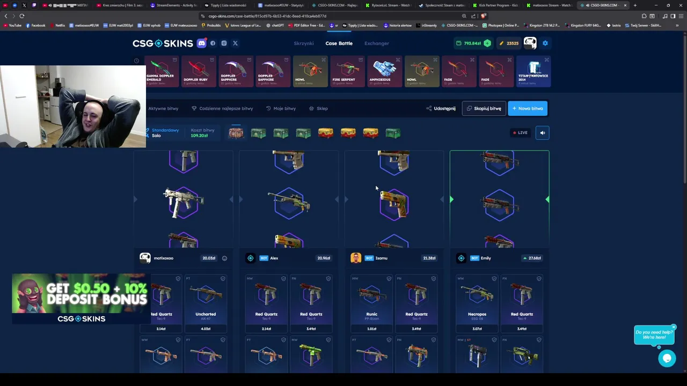Open the X (Twitter) social icon
The width and height of the screenshot is (687, 386).
(x=235, y=43)
